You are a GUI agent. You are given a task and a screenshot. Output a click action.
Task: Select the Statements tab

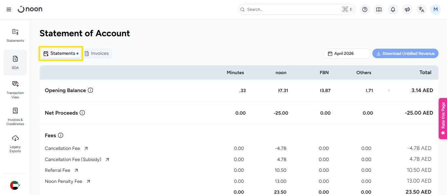click(x=61, y=54)
